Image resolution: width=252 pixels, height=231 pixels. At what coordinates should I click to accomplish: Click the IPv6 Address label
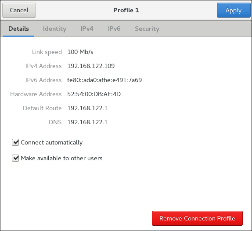coord(43,80)
